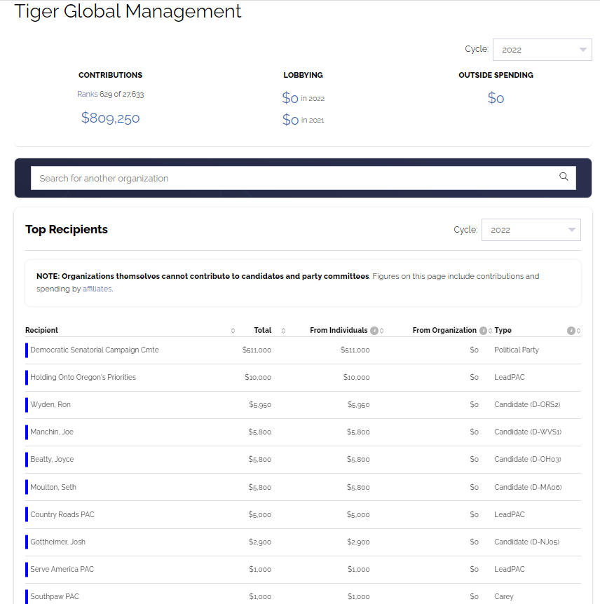Sort by From Individuals column
Image resolution: width=600 pixels, height=604 pixels.
[x=382, y=331]
